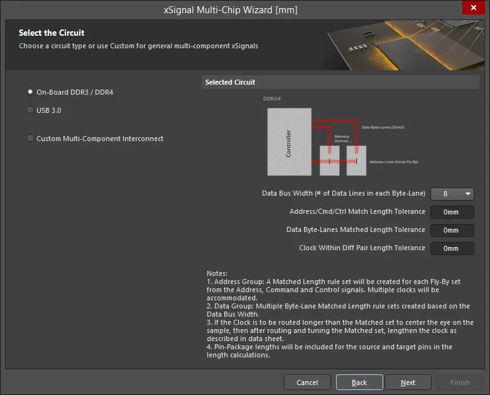Close the xSignal wizard with the red X

474,8
